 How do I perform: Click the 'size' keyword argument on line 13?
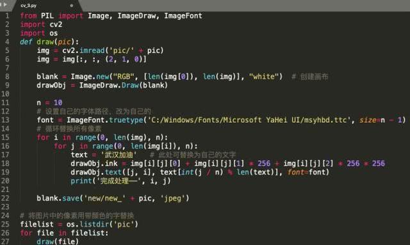(x=368, y=120)
